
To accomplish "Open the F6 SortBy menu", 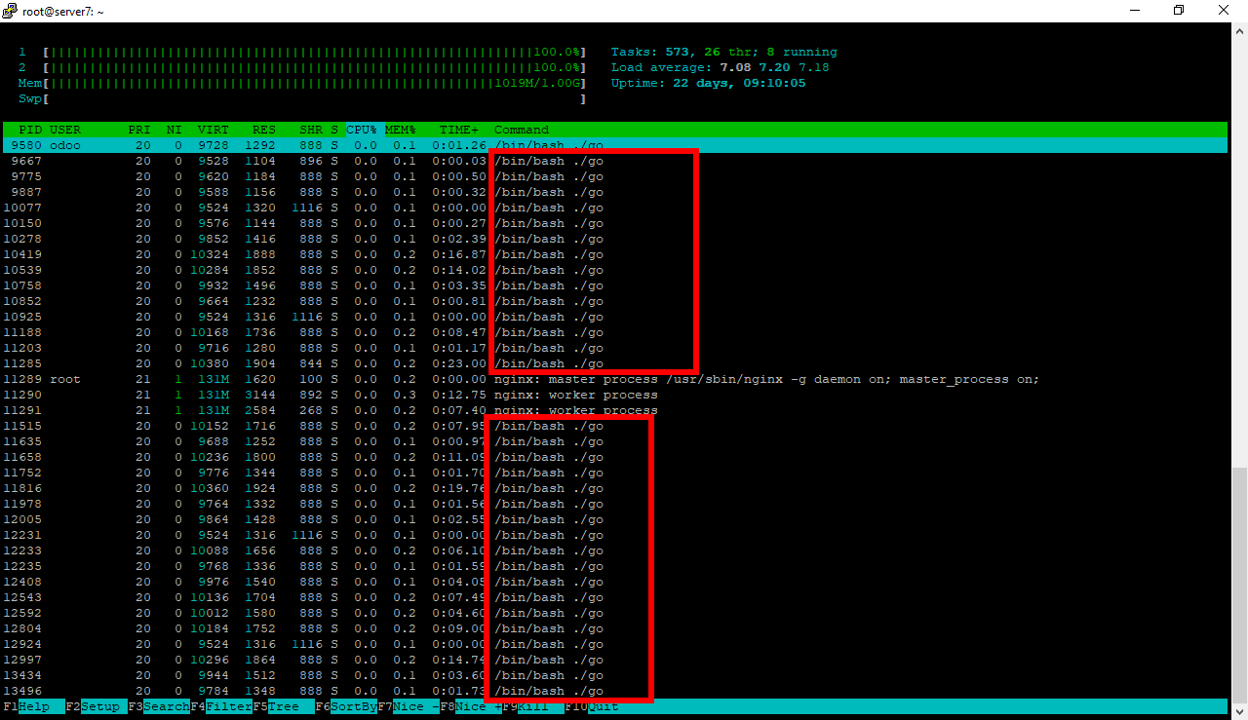I will 344,706.
